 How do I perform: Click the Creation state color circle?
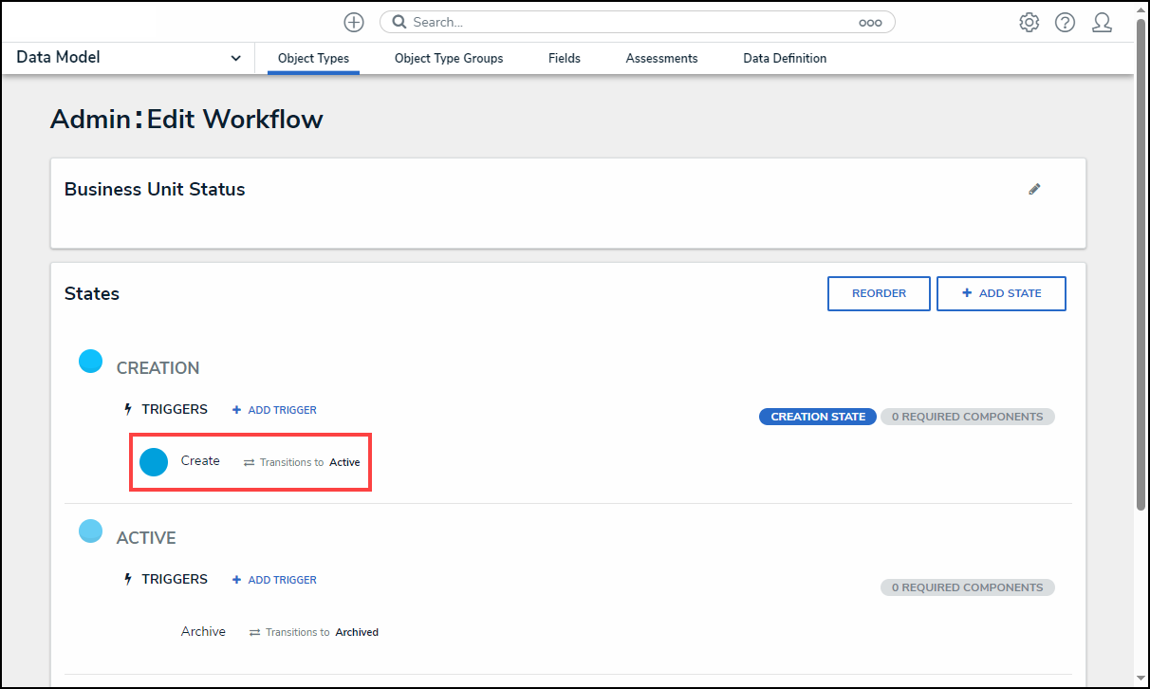(x=90, y=362)
